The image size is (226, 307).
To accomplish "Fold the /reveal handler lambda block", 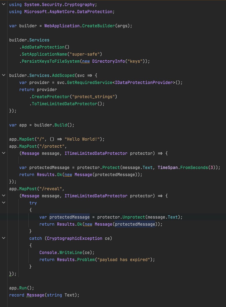I will tap(3, 195).
